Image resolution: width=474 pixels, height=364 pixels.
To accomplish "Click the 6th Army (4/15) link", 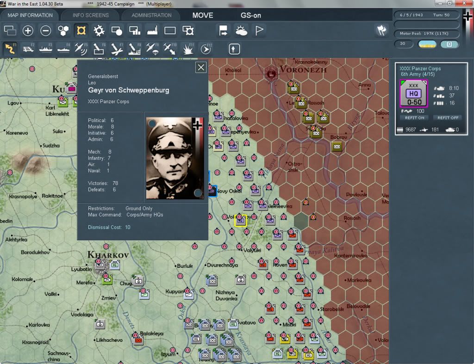I will [x=418, y=74].
